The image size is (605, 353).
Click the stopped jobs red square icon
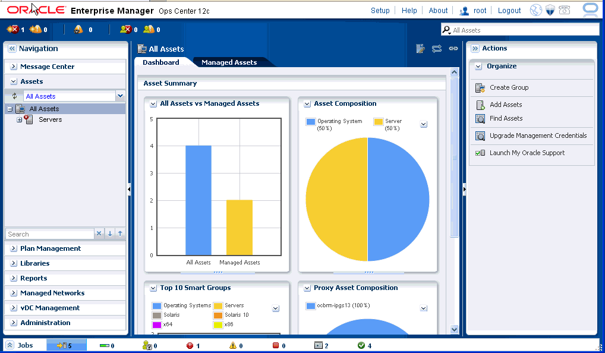[x=276, y=345]
